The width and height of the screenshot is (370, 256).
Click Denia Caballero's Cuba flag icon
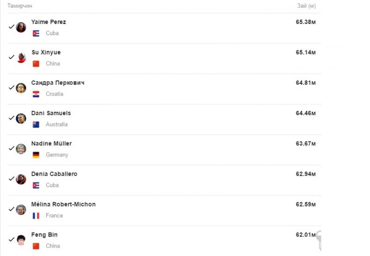tap(36, 185)
